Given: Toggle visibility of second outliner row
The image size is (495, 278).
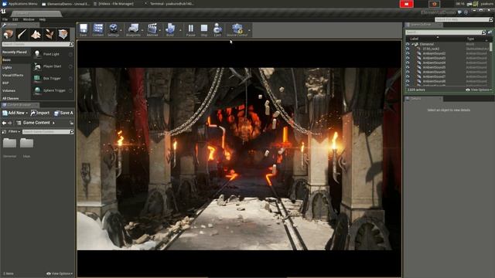Looking at the screenshot, I should coord(408,49).
